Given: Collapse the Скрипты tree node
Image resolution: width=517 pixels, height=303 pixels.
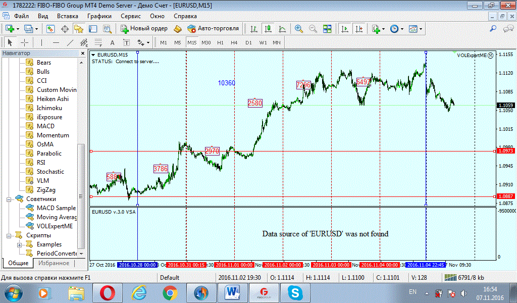Looking at the screenshot, I should 9,235.
